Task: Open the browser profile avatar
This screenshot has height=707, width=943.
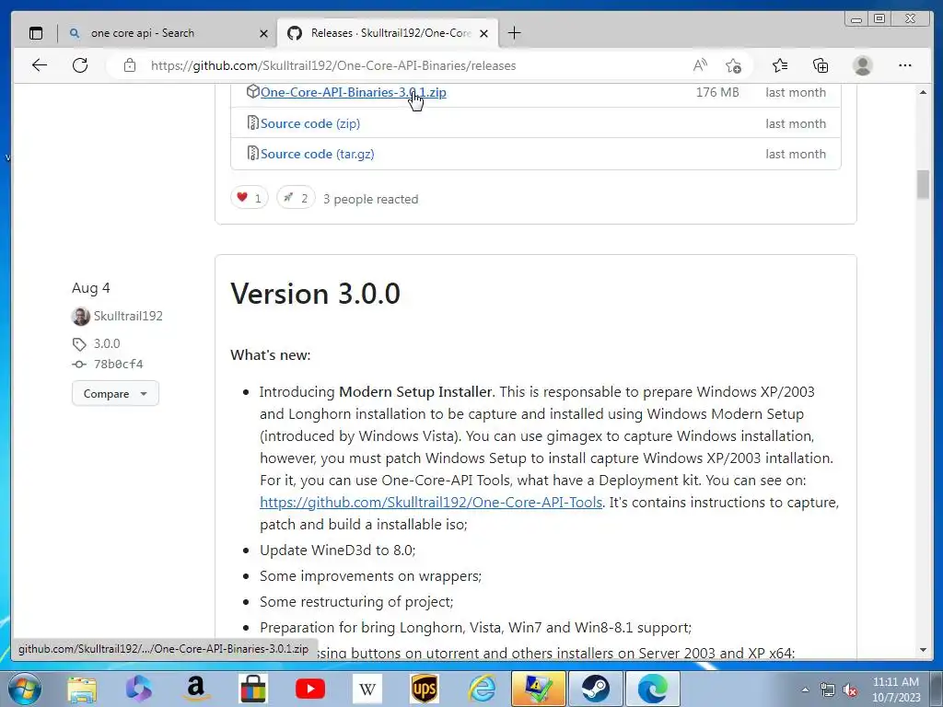Action: [x=862, y=65]
